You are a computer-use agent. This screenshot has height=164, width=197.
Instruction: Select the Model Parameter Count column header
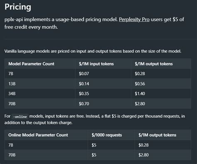pos(31,64)
